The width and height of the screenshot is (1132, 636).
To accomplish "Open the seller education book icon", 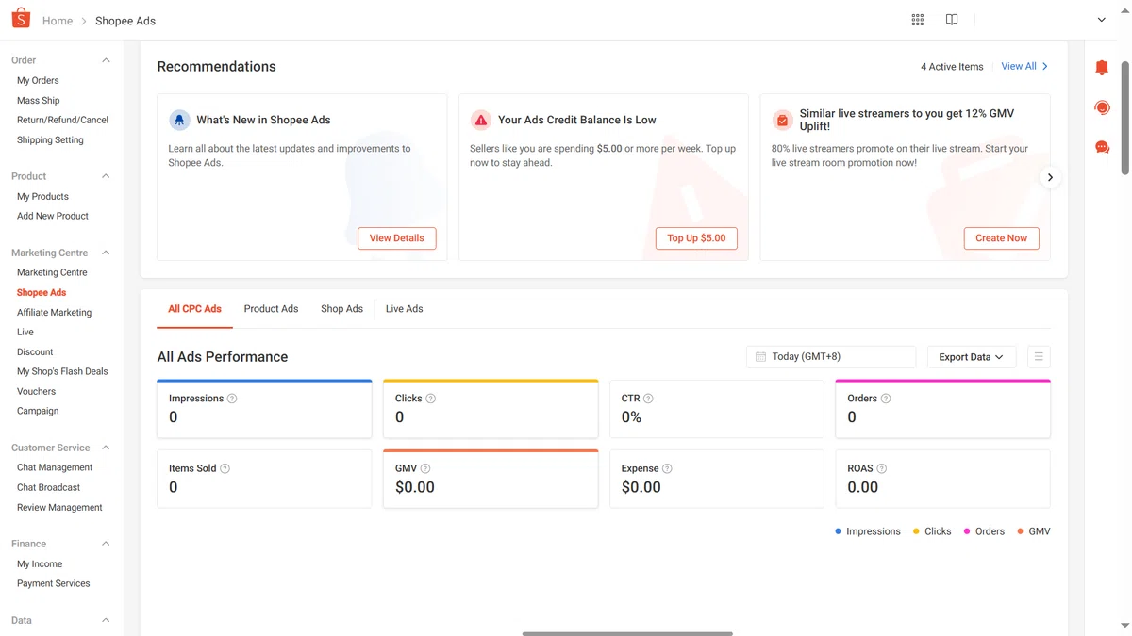I will [x=952, y=20].
